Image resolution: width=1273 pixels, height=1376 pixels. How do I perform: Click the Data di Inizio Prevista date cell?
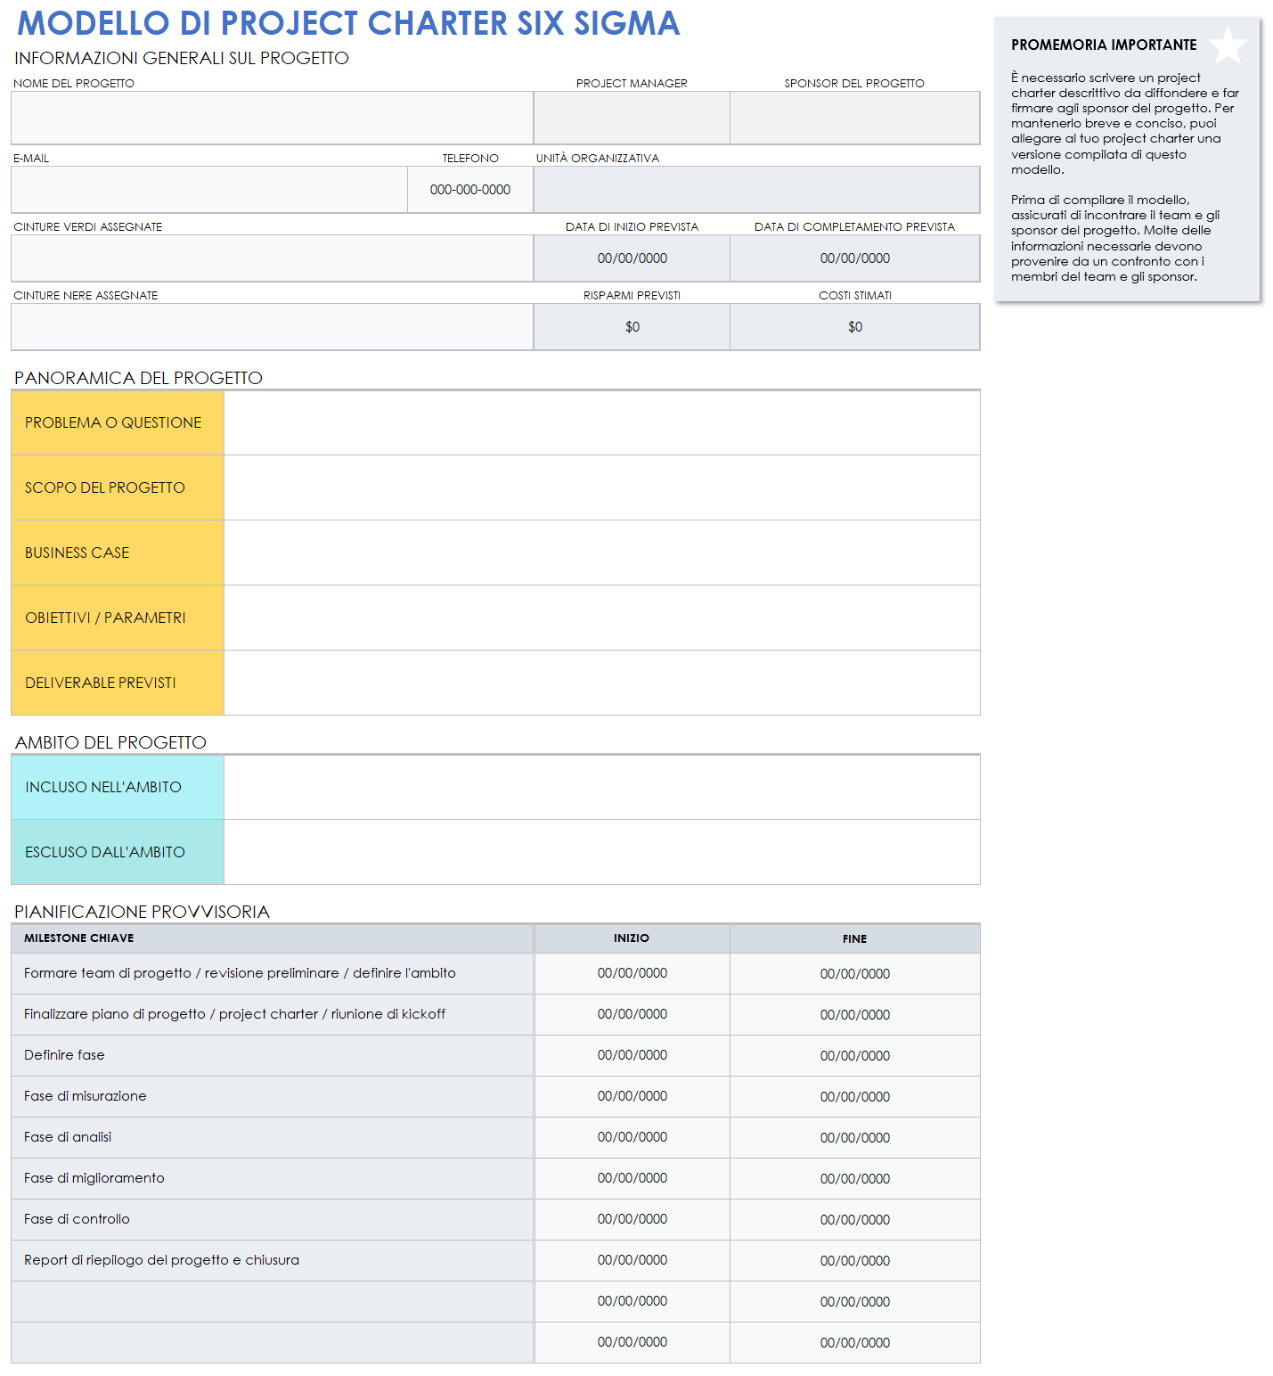pos(632,258)
